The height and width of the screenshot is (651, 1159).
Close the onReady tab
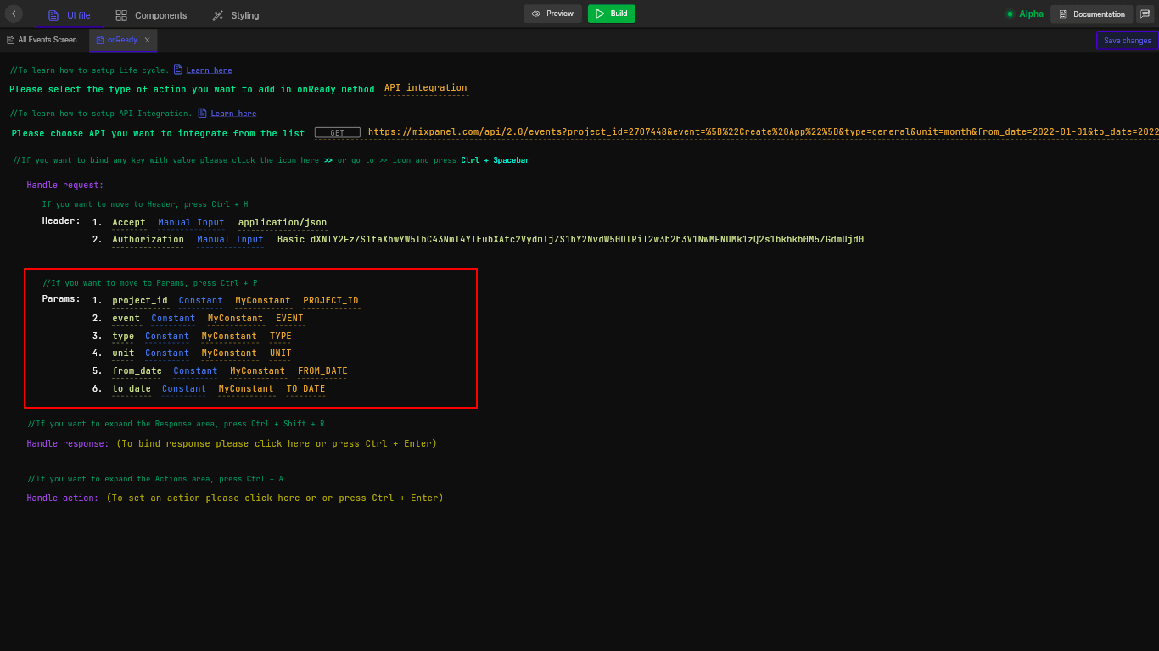pyautogui.click(x=147, y=39)
